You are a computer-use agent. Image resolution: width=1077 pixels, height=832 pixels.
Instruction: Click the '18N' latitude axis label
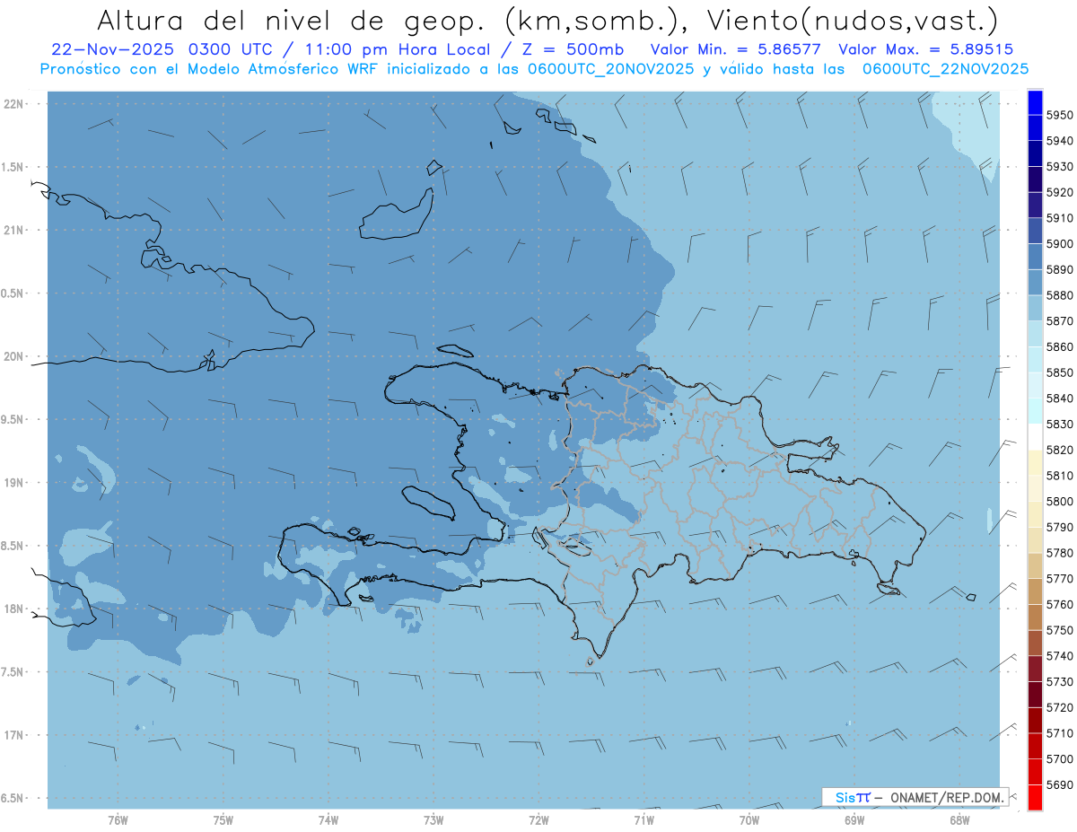pyautogui.click(x=14, y=609)
